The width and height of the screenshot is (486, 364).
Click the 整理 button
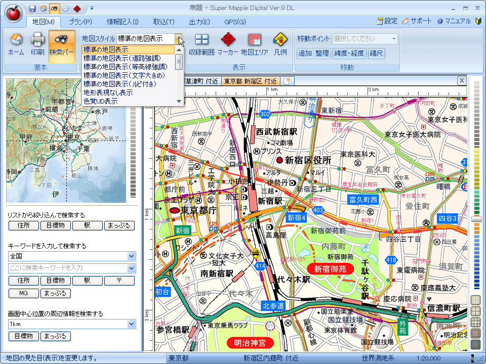tap(322, 53)
